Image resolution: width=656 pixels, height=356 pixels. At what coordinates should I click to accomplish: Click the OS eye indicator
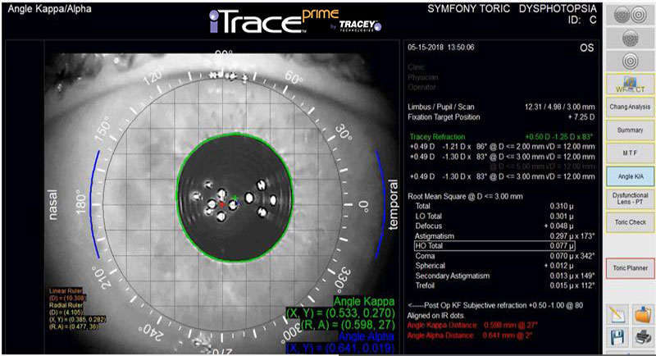coord(586,48)
